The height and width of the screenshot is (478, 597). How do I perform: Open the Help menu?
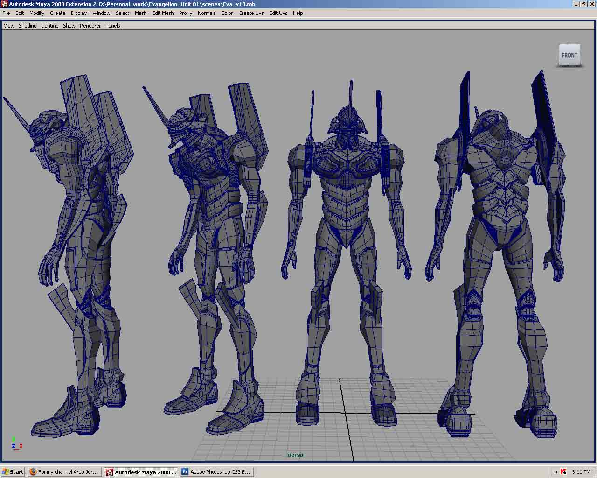(298, 13)
